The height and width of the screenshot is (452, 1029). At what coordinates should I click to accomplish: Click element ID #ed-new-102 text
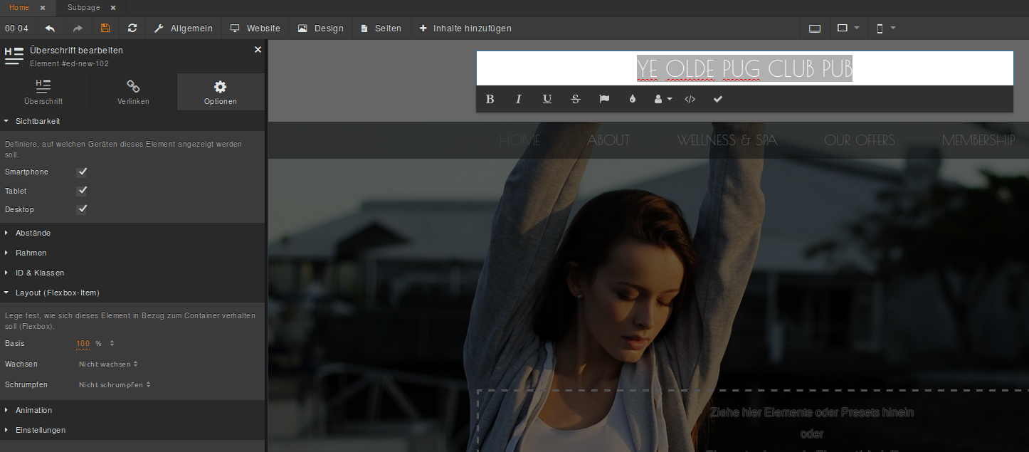click(x=69, y=63)
